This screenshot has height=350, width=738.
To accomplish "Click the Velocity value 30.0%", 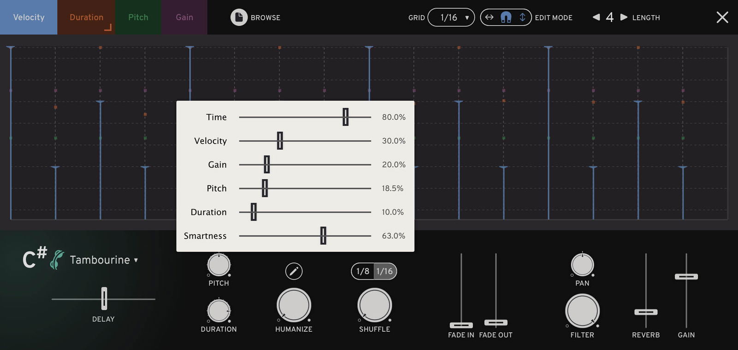I will click(x=393, y=141).
